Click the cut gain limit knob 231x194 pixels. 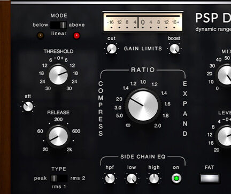pyautogui.click(x=112, y=49)
